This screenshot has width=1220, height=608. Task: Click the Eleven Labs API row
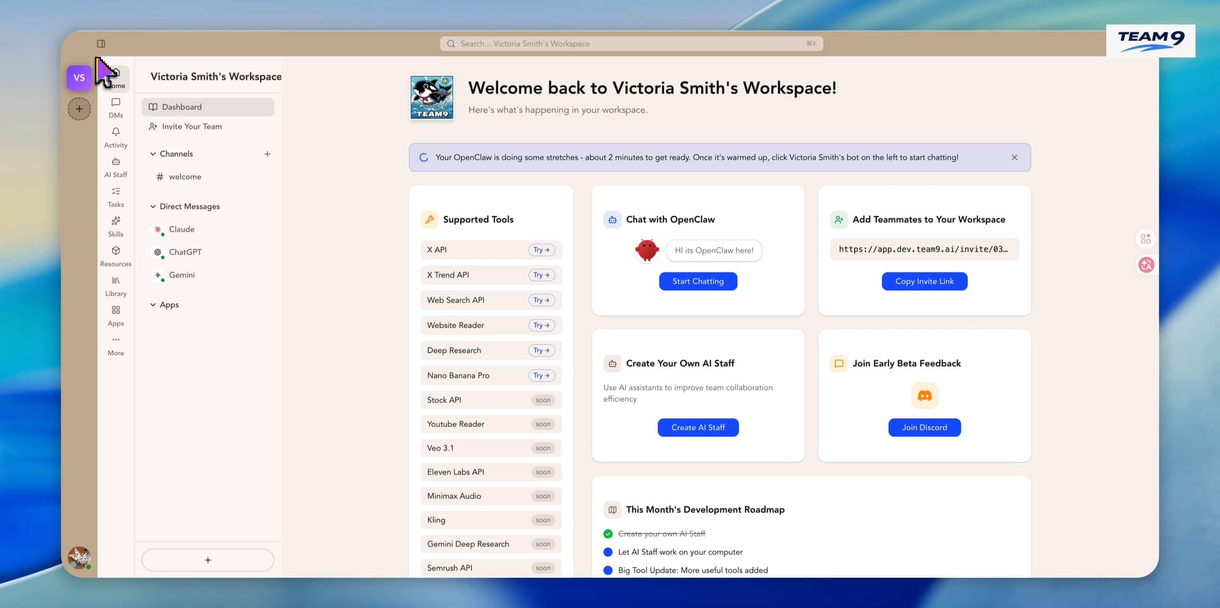[491, 472]
